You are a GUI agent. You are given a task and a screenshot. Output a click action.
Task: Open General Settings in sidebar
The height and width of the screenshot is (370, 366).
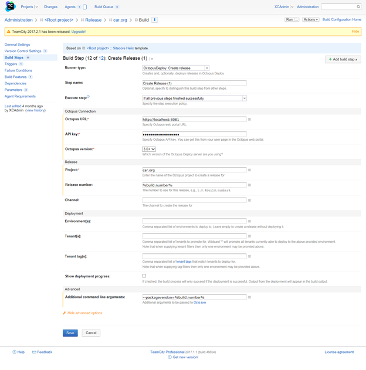pos(17,45)
